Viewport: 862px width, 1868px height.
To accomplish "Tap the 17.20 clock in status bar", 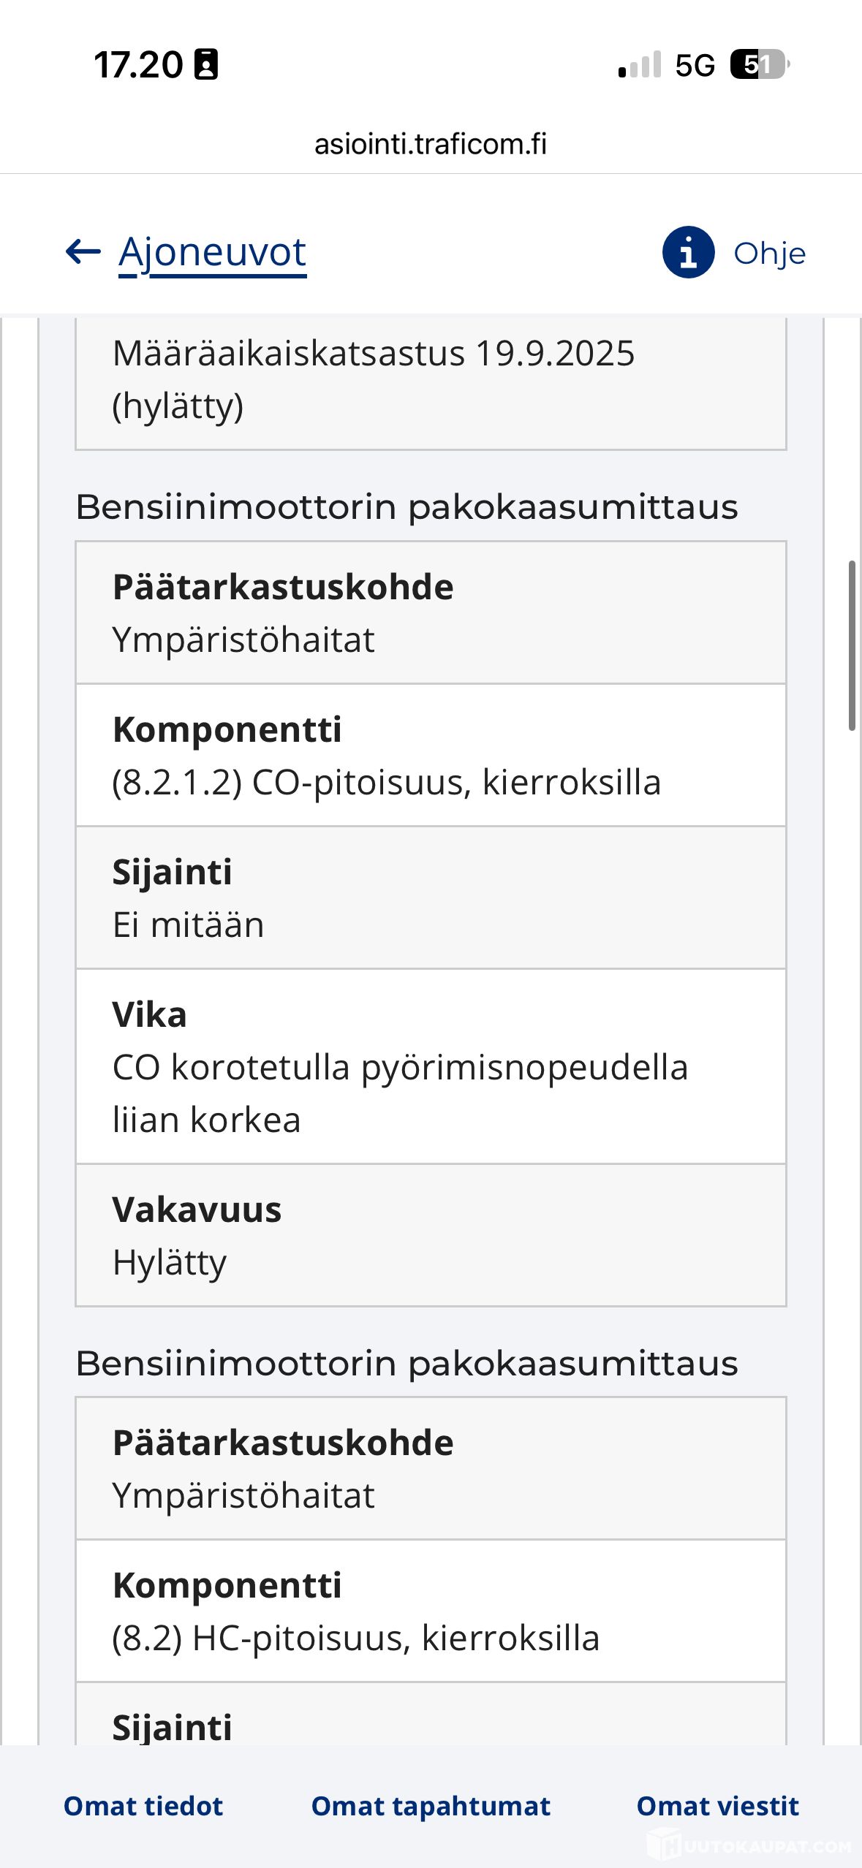I will (138, 65).
